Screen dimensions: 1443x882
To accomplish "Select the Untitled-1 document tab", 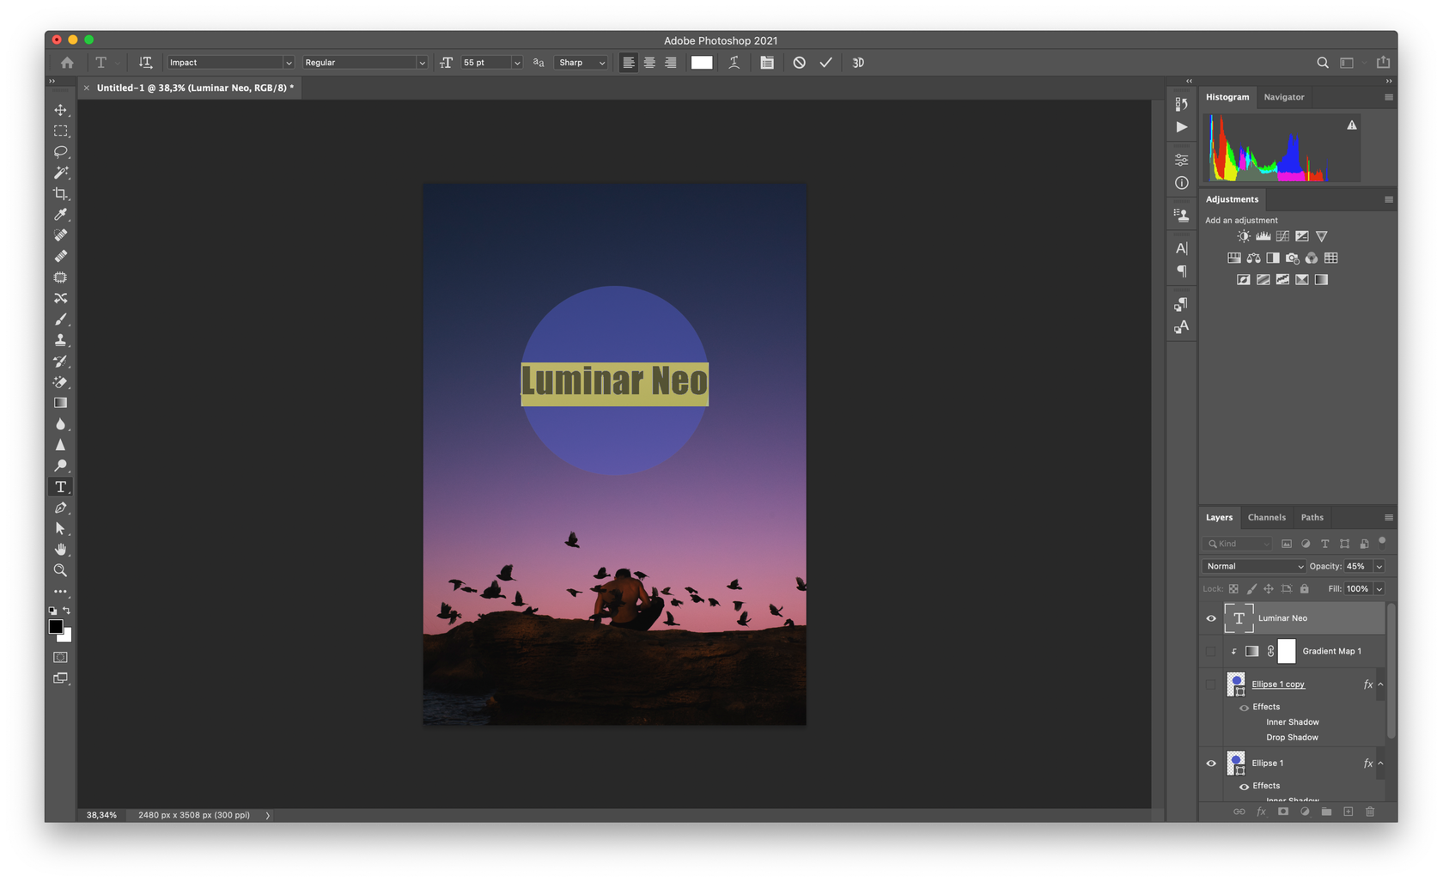I will [195, 88].
